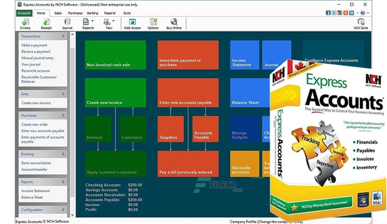Click Immediate payment or purchase tile
This screenshot has height=224, width=387.
point(188,55)
